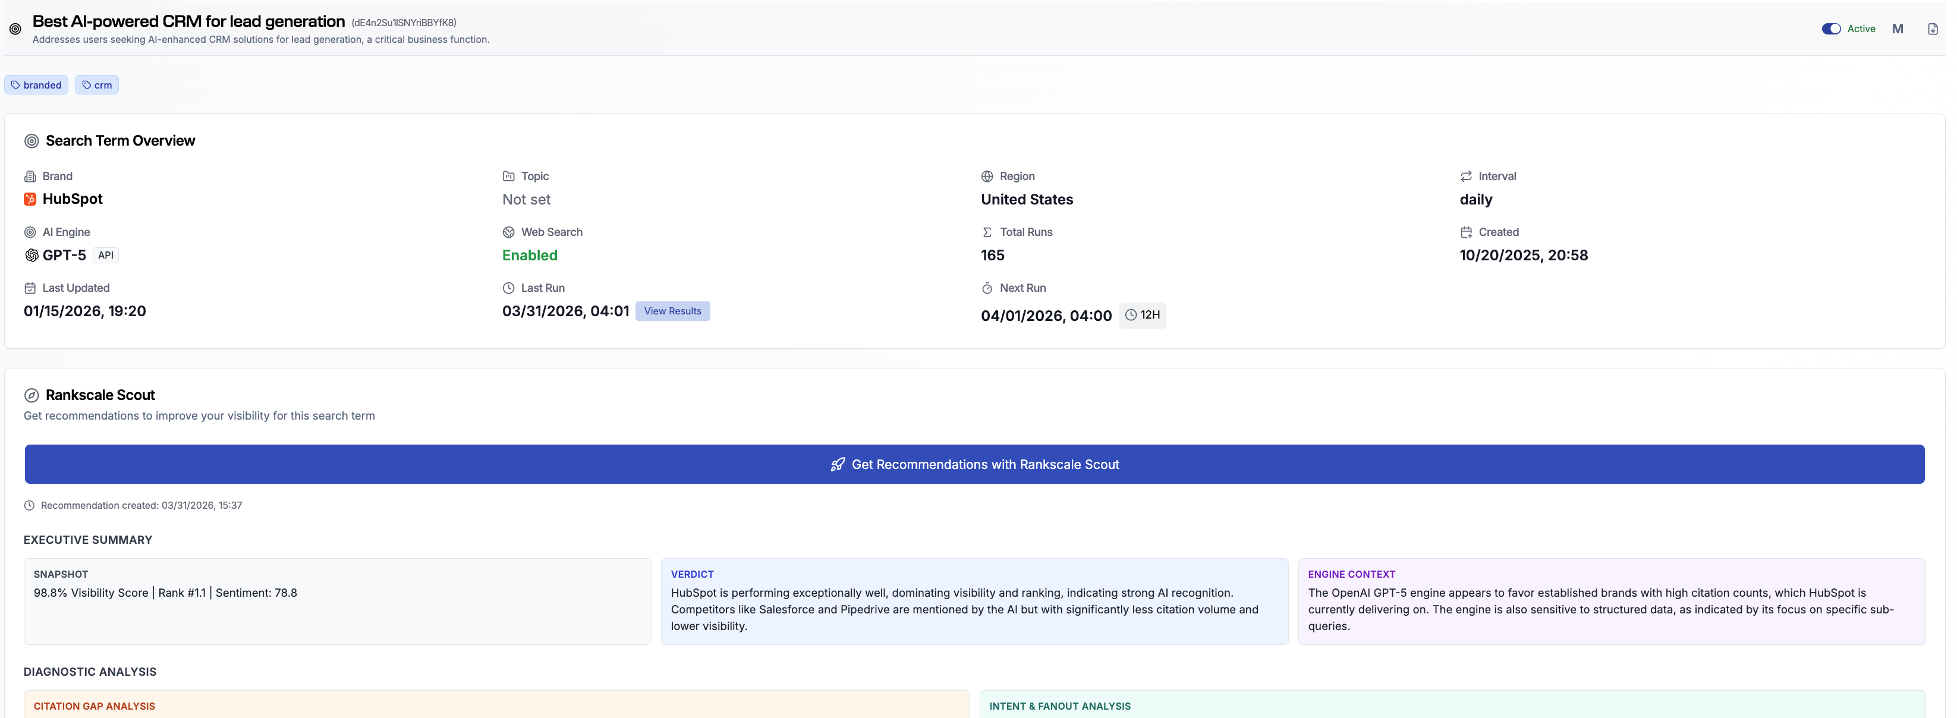Click the target icon beside the page title
Screen dimensions: 1957x718
pos(15,29)
